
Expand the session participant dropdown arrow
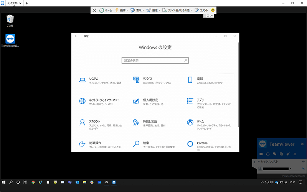pyautogui.click(x=290, y=169)
